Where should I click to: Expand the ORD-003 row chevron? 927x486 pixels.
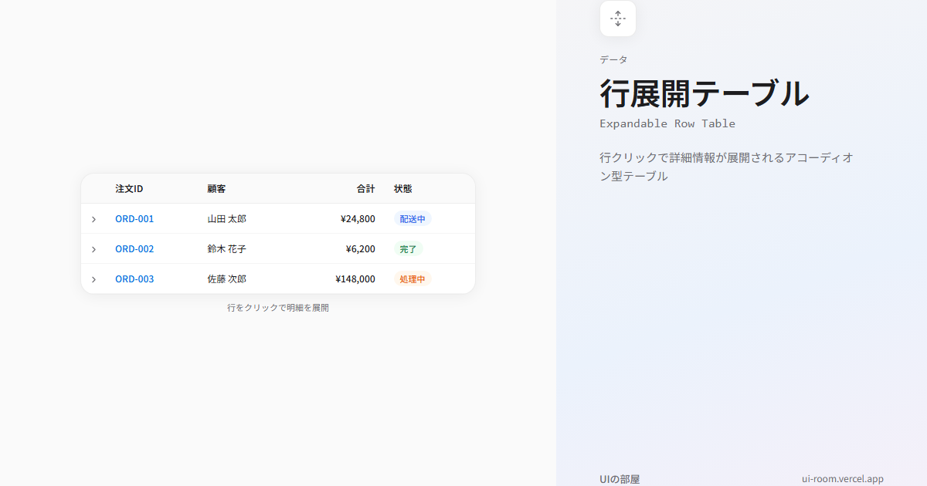[93, 279]
